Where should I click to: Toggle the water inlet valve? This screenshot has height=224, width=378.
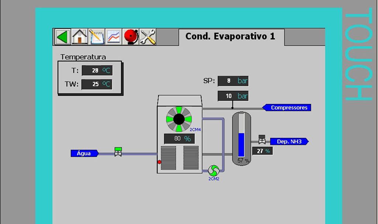(118, 152)
